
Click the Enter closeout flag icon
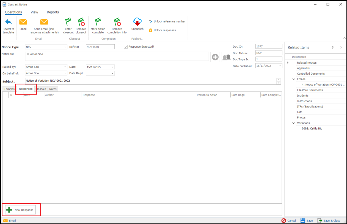pyautogui.click(x=68, y=22)
